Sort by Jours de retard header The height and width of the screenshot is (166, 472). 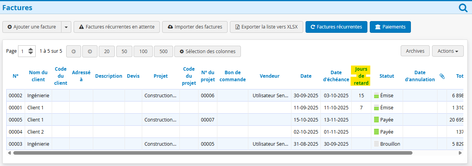click(361, 76)
